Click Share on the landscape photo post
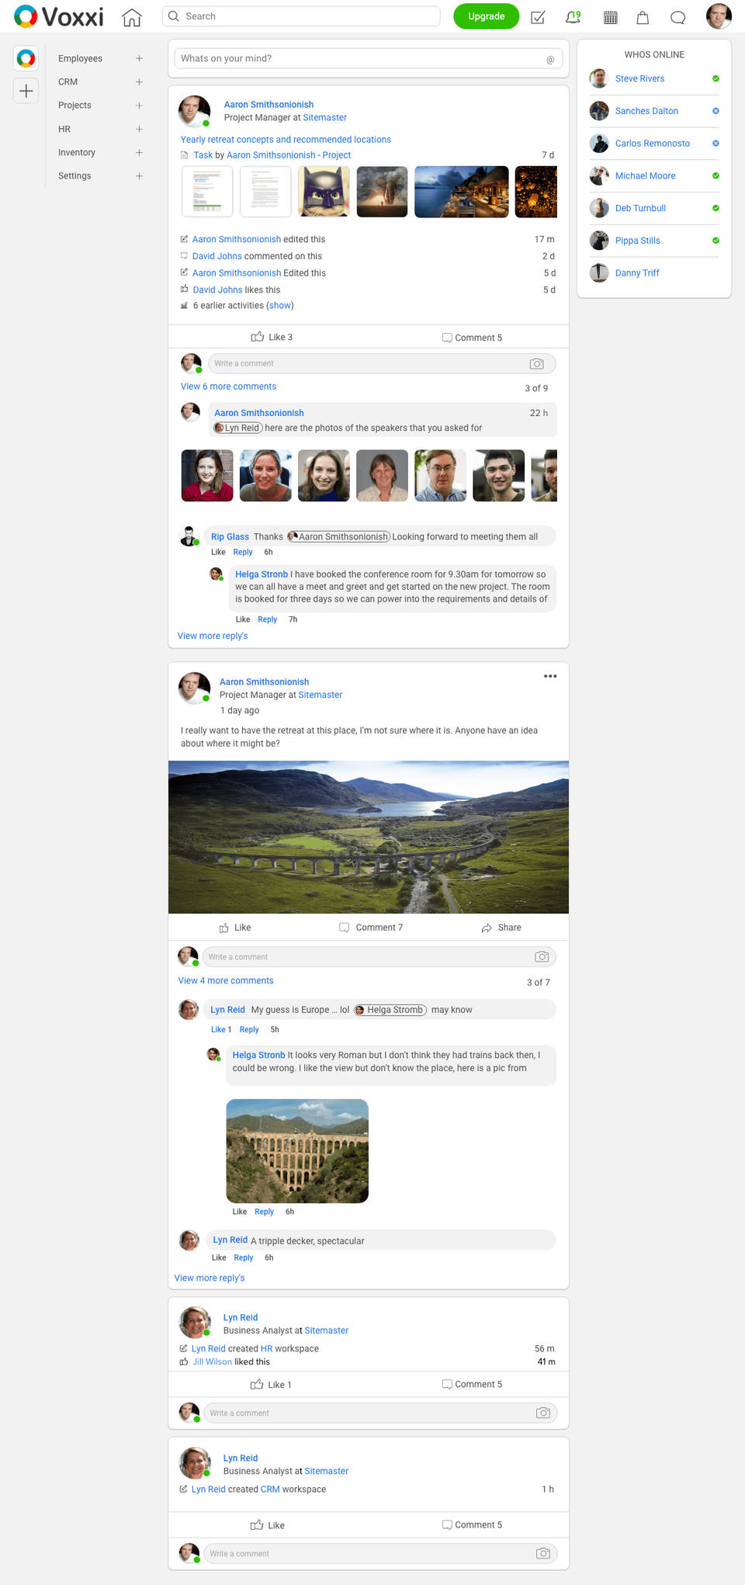The width and height of the screenshot is (745, 1585). (501, 928)
